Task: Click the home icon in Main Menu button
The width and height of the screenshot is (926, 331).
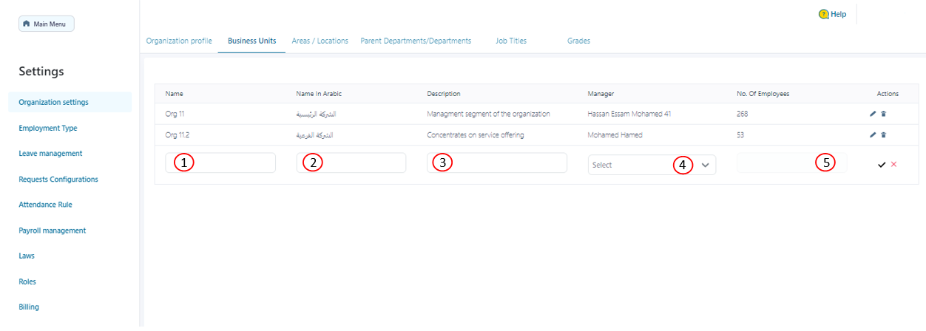Action: click(27, 24)
